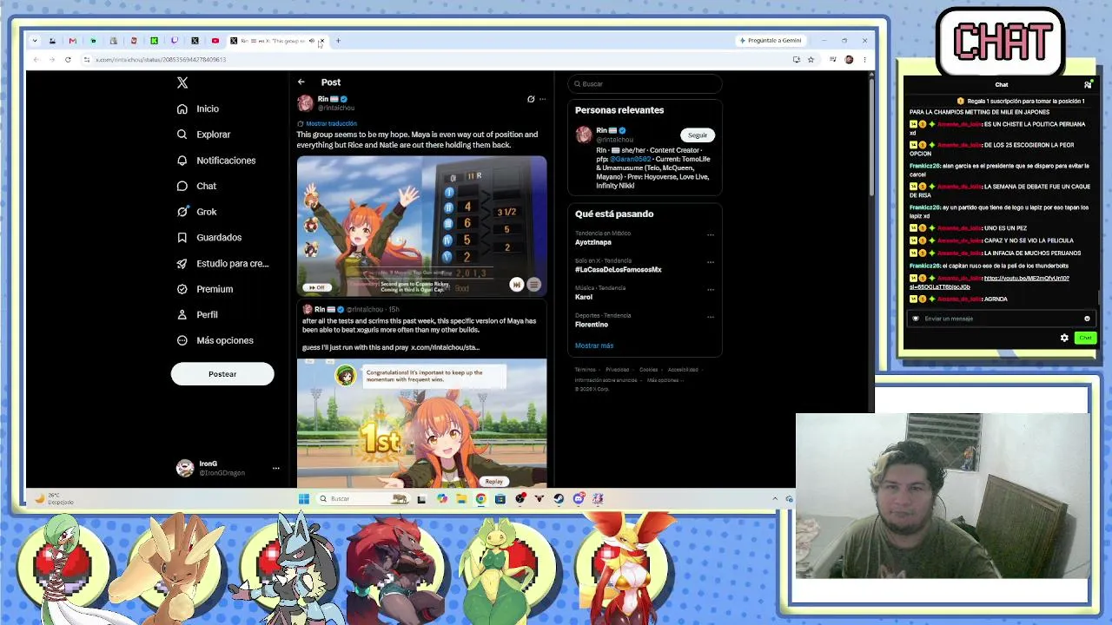Click Pregúntale a Gemini button
The height and width of the screenshot is (625, 1112).
click(x=771, y=41)
